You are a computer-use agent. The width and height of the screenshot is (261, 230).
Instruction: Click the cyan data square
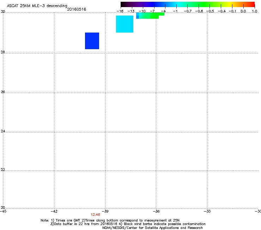tap(125, 24)
